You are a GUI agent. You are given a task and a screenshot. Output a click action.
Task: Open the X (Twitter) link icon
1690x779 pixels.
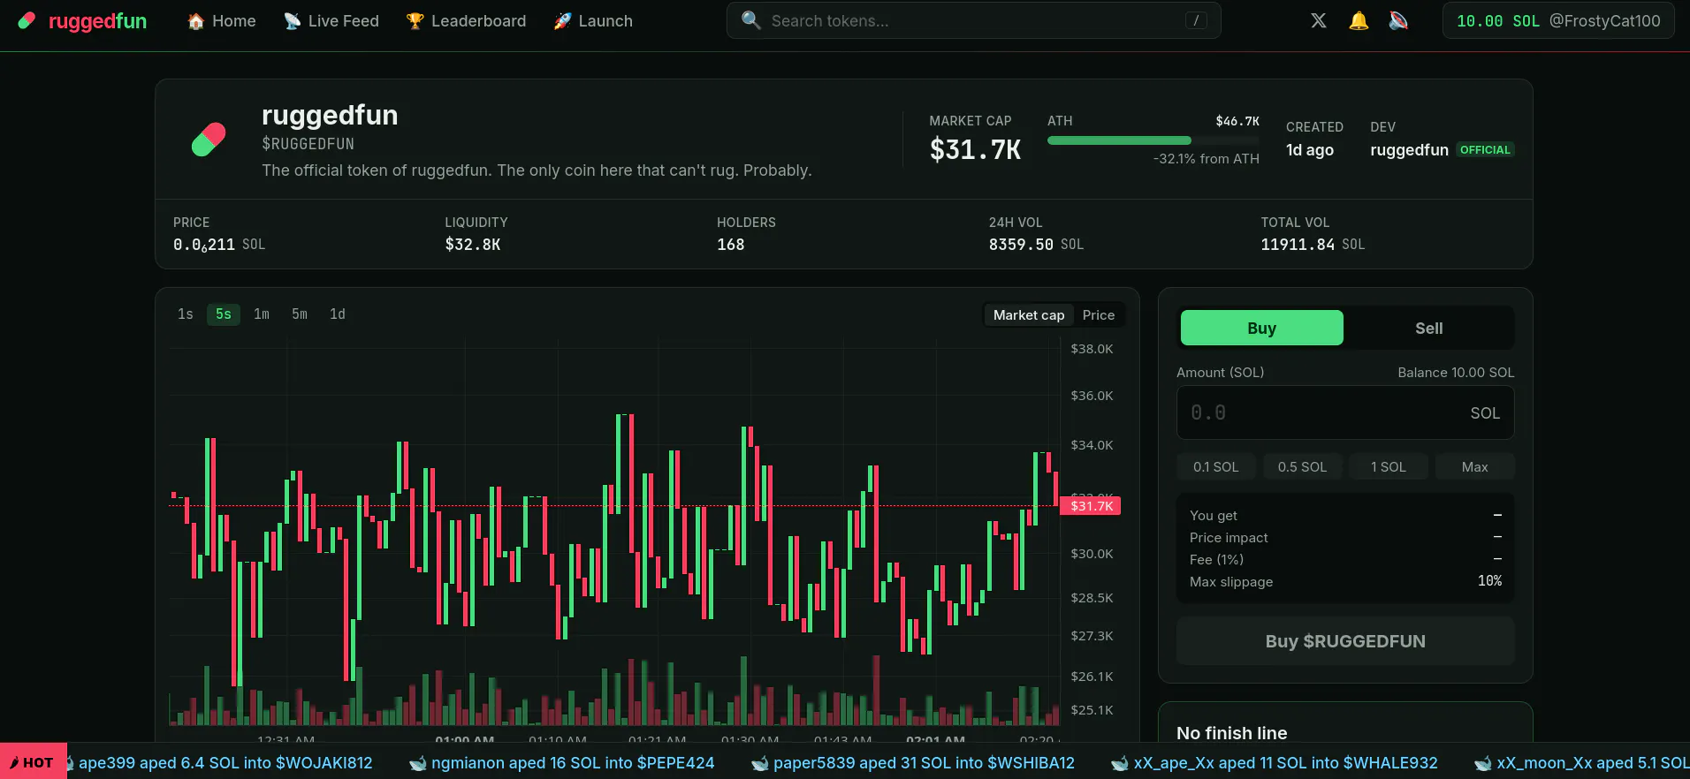pyautogui.click(x=1318, y=20)
